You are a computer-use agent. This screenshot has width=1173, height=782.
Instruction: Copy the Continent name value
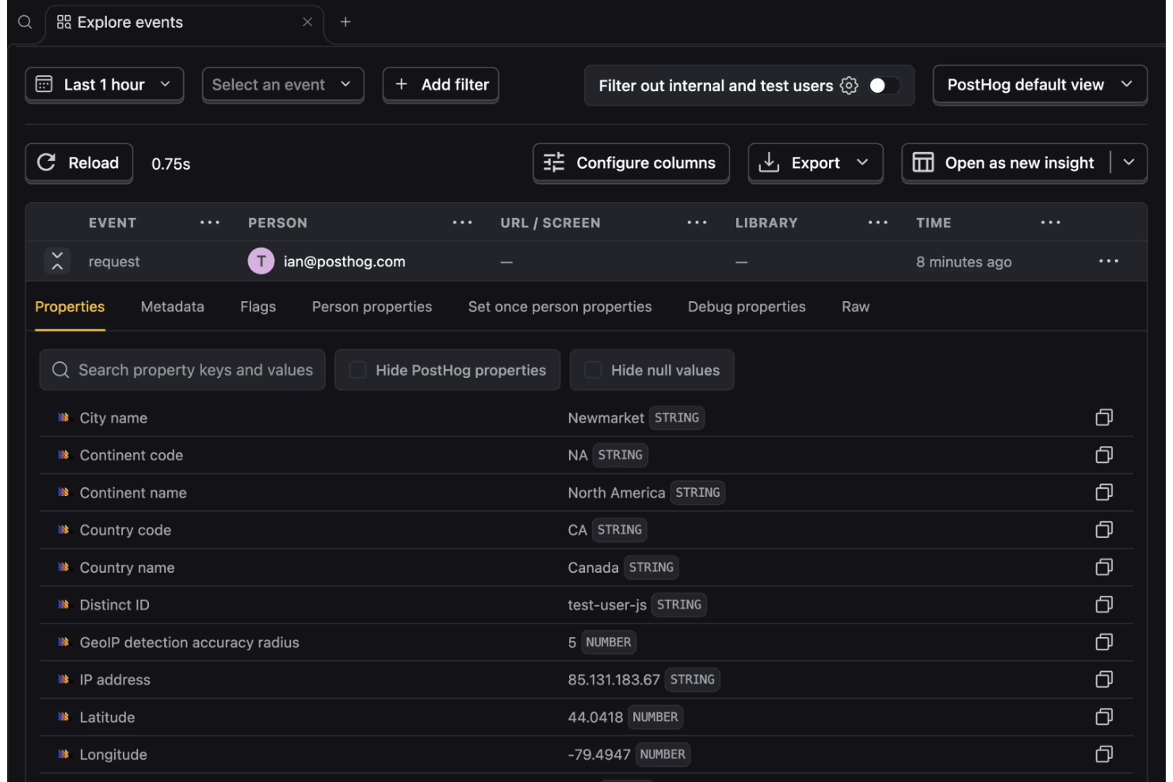(x=1104, y=492)
